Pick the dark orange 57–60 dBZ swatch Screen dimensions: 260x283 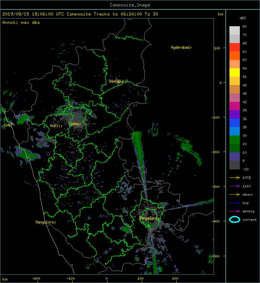coord(234,55)
